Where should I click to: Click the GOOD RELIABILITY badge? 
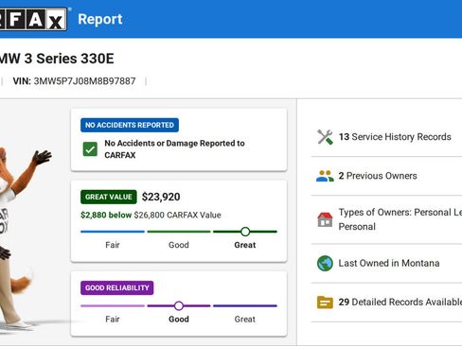(x=117, y=288)
